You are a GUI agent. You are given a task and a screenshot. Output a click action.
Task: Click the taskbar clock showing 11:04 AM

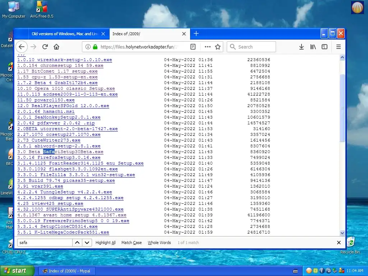click(355, 271)
